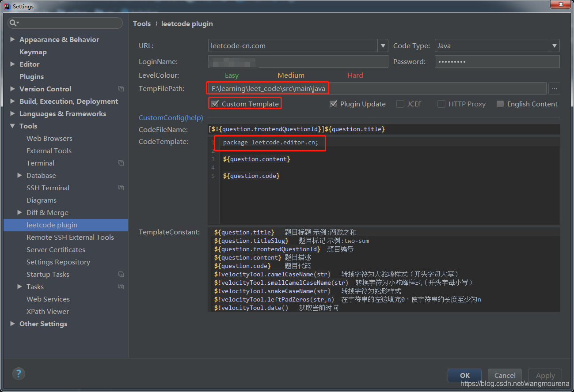
Task: Open XPath Viewer settings
Action: coord(48,311)
